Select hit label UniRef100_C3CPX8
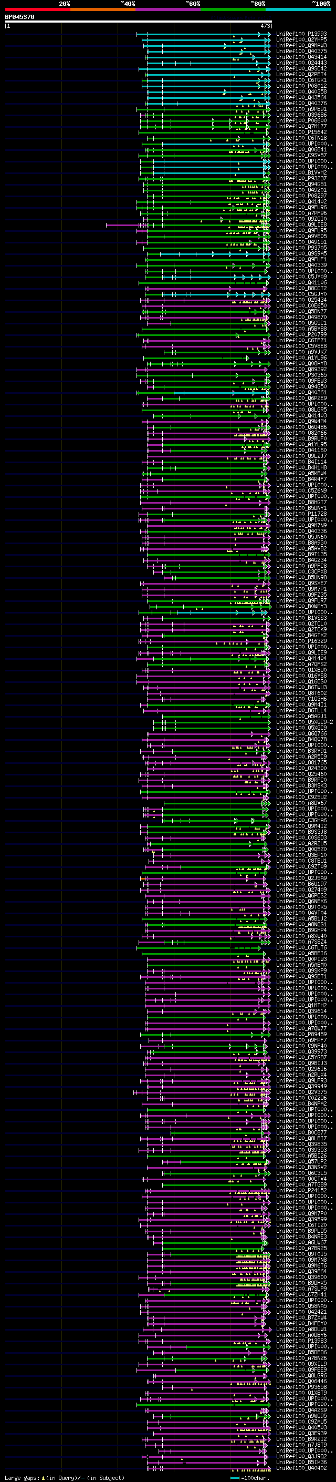Screen dimensions: 336x1482 click(301, 572)
